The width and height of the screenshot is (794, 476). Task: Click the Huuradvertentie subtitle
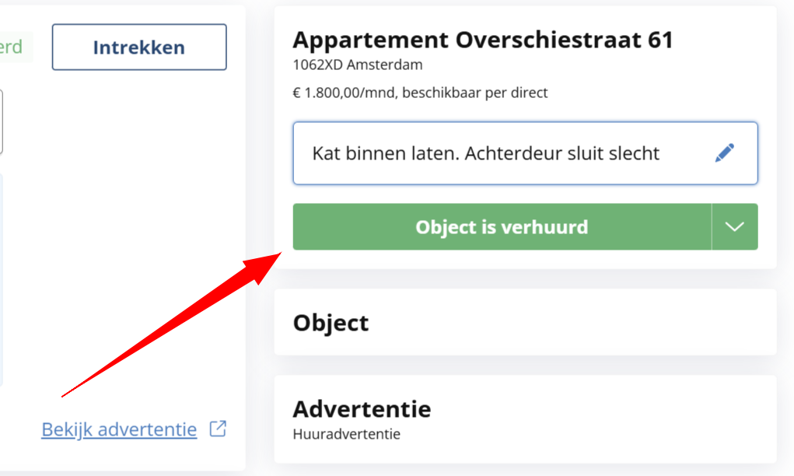tap(346, 434)
